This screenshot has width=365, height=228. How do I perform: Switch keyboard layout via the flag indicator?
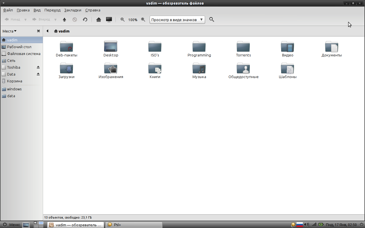pos(299,225)
